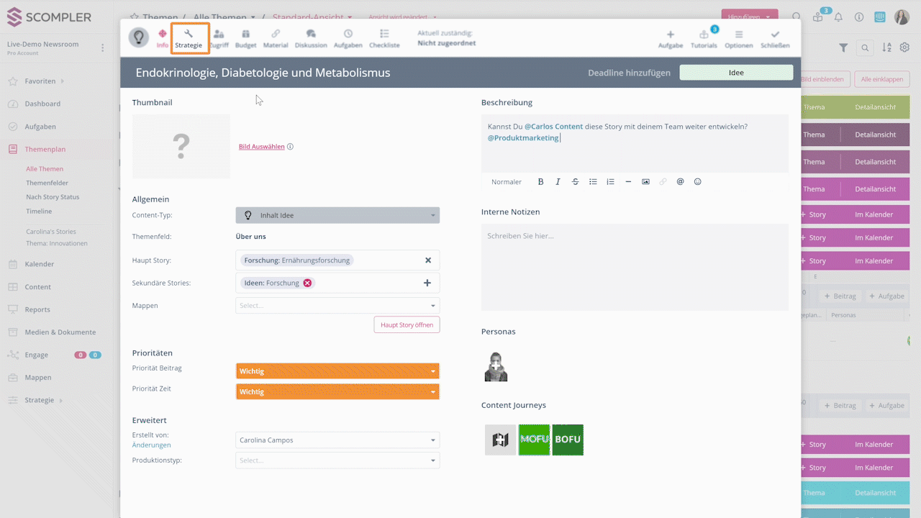Toggle italic formatting in editor
921x518 pixels.
click(x=558, y=182)
